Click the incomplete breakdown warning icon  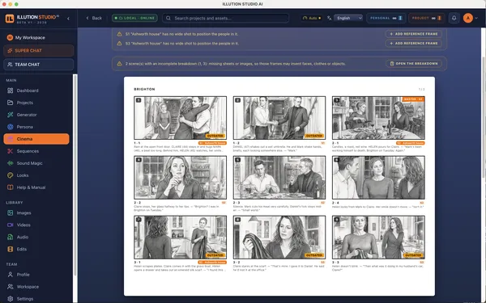pyautogui.click(x=119, y=64)
